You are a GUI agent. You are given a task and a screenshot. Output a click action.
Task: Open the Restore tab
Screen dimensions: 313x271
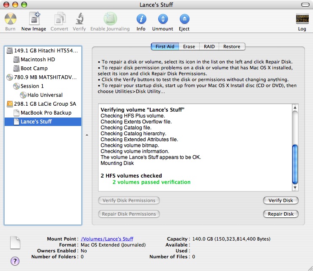232,47
